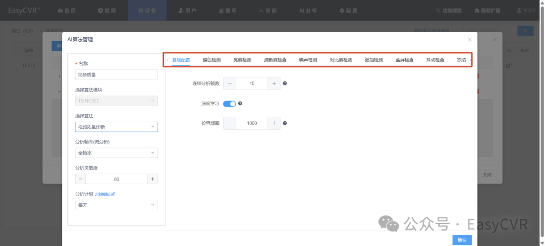Open the 视频 video nav item
This screenshot has width=545, height=246.
(106, 11)
